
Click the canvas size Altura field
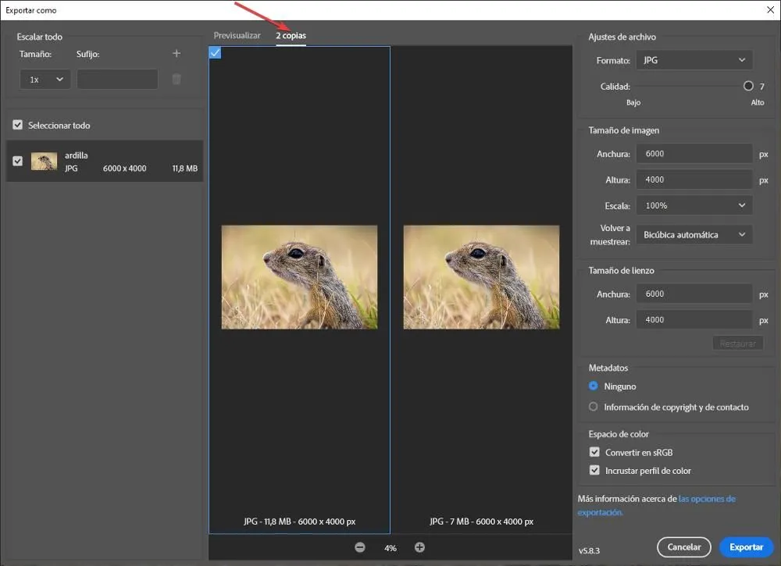click(694, 320)
